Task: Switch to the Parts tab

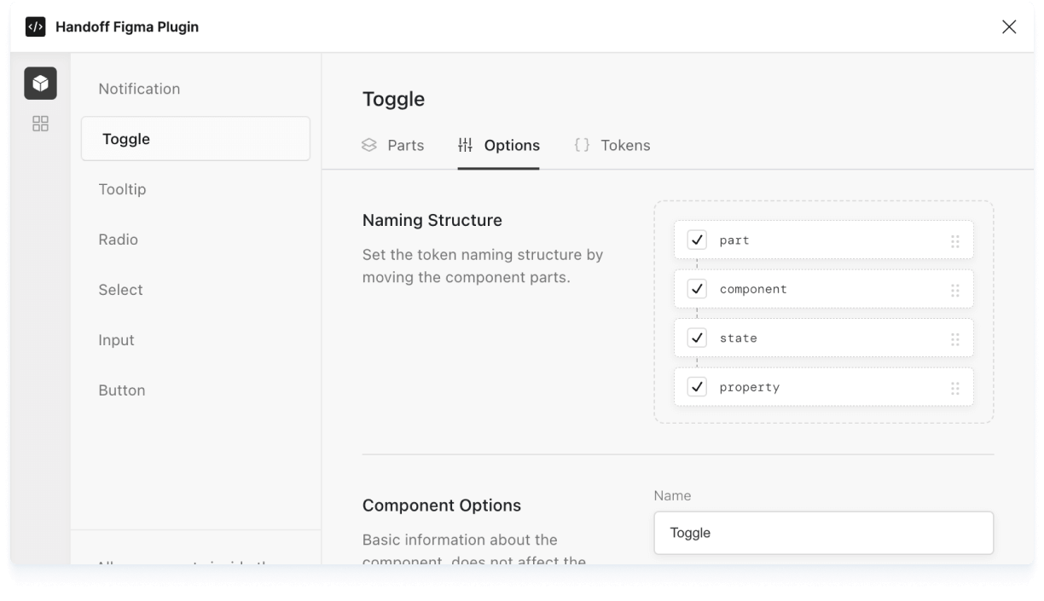Action: tap(393, 146)
